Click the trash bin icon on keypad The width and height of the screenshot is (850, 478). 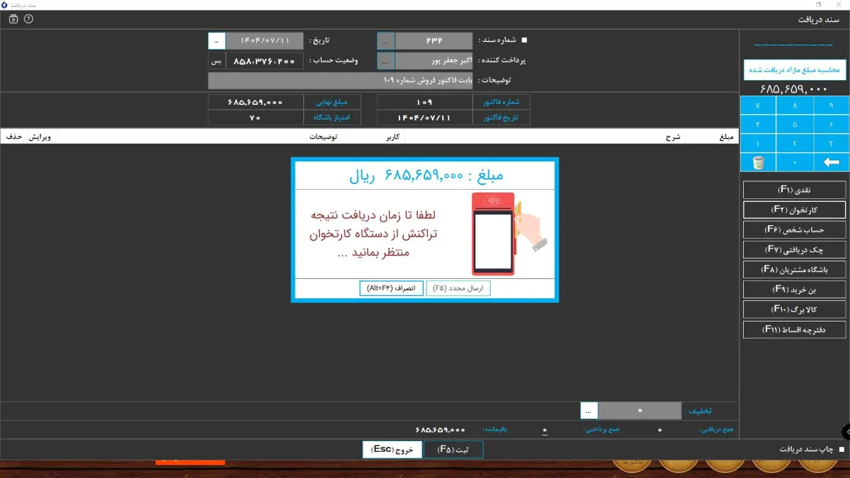click(x=758, y=163)
